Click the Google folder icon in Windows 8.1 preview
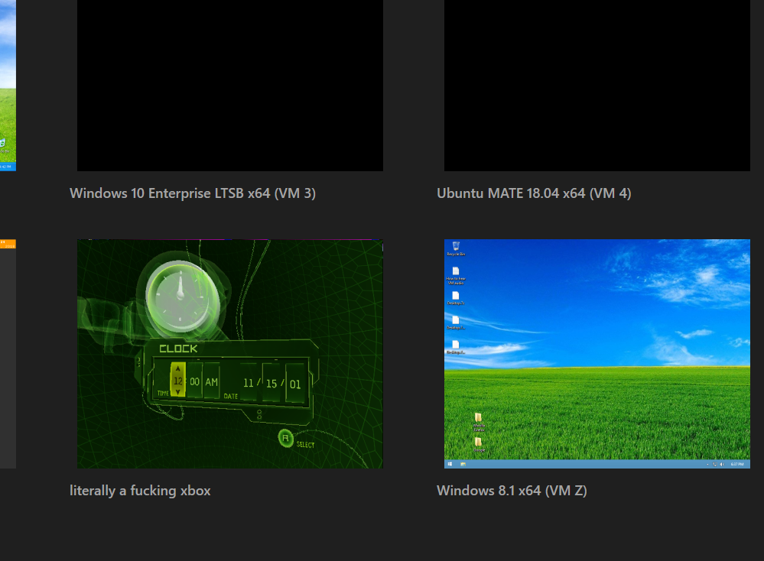 tap(478, 443)
